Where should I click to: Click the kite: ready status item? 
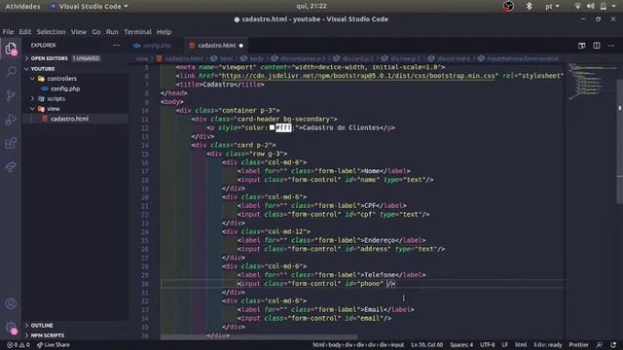(x=548, y=345)
